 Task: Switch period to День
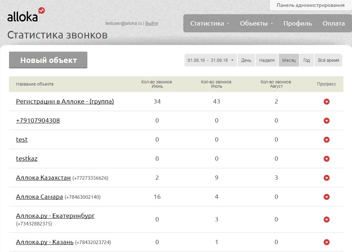tap(246, 60)
